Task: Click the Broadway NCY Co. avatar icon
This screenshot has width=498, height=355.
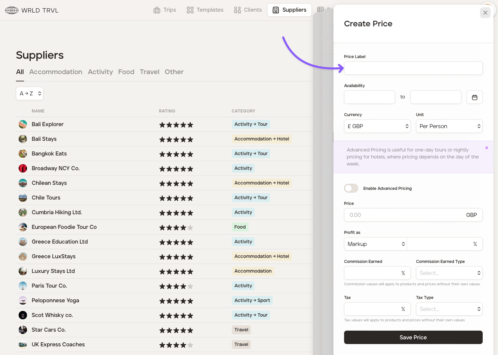Action: [x=23, y=168]
